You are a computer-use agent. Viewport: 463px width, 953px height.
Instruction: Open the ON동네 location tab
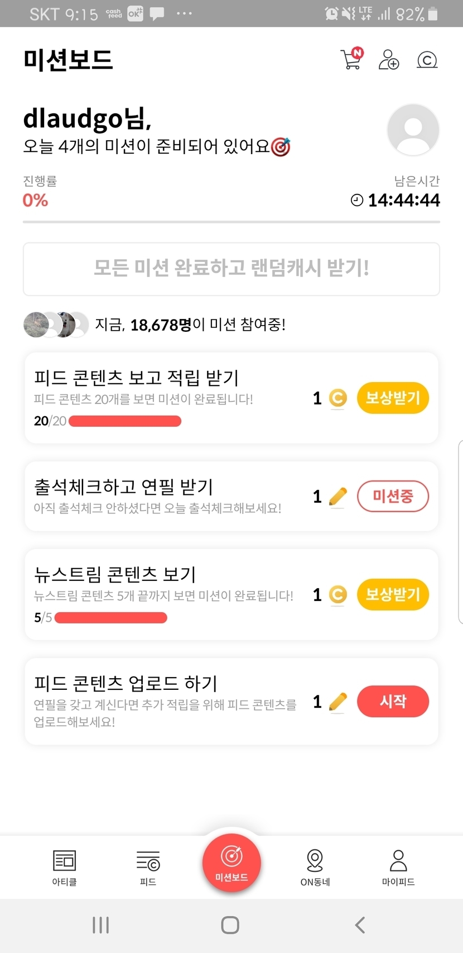(315, 866)
